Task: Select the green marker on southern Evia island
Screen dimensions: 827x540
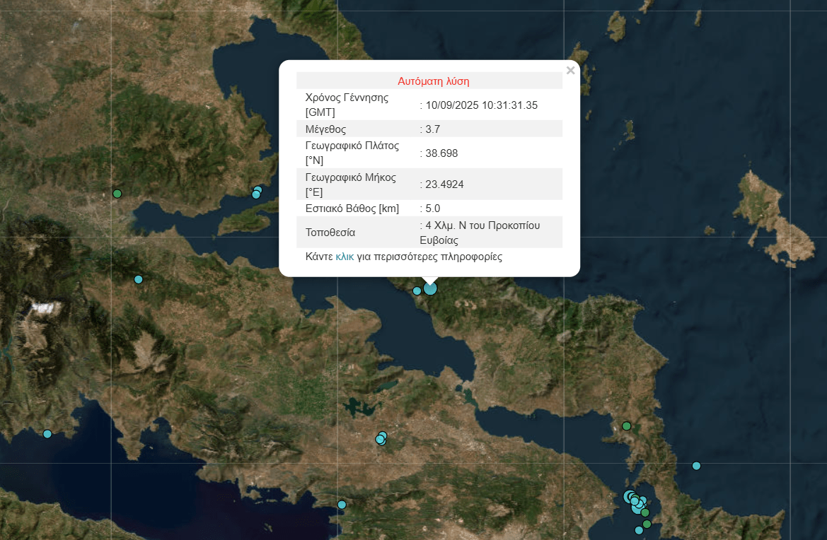Action: [x=627, y=425]
